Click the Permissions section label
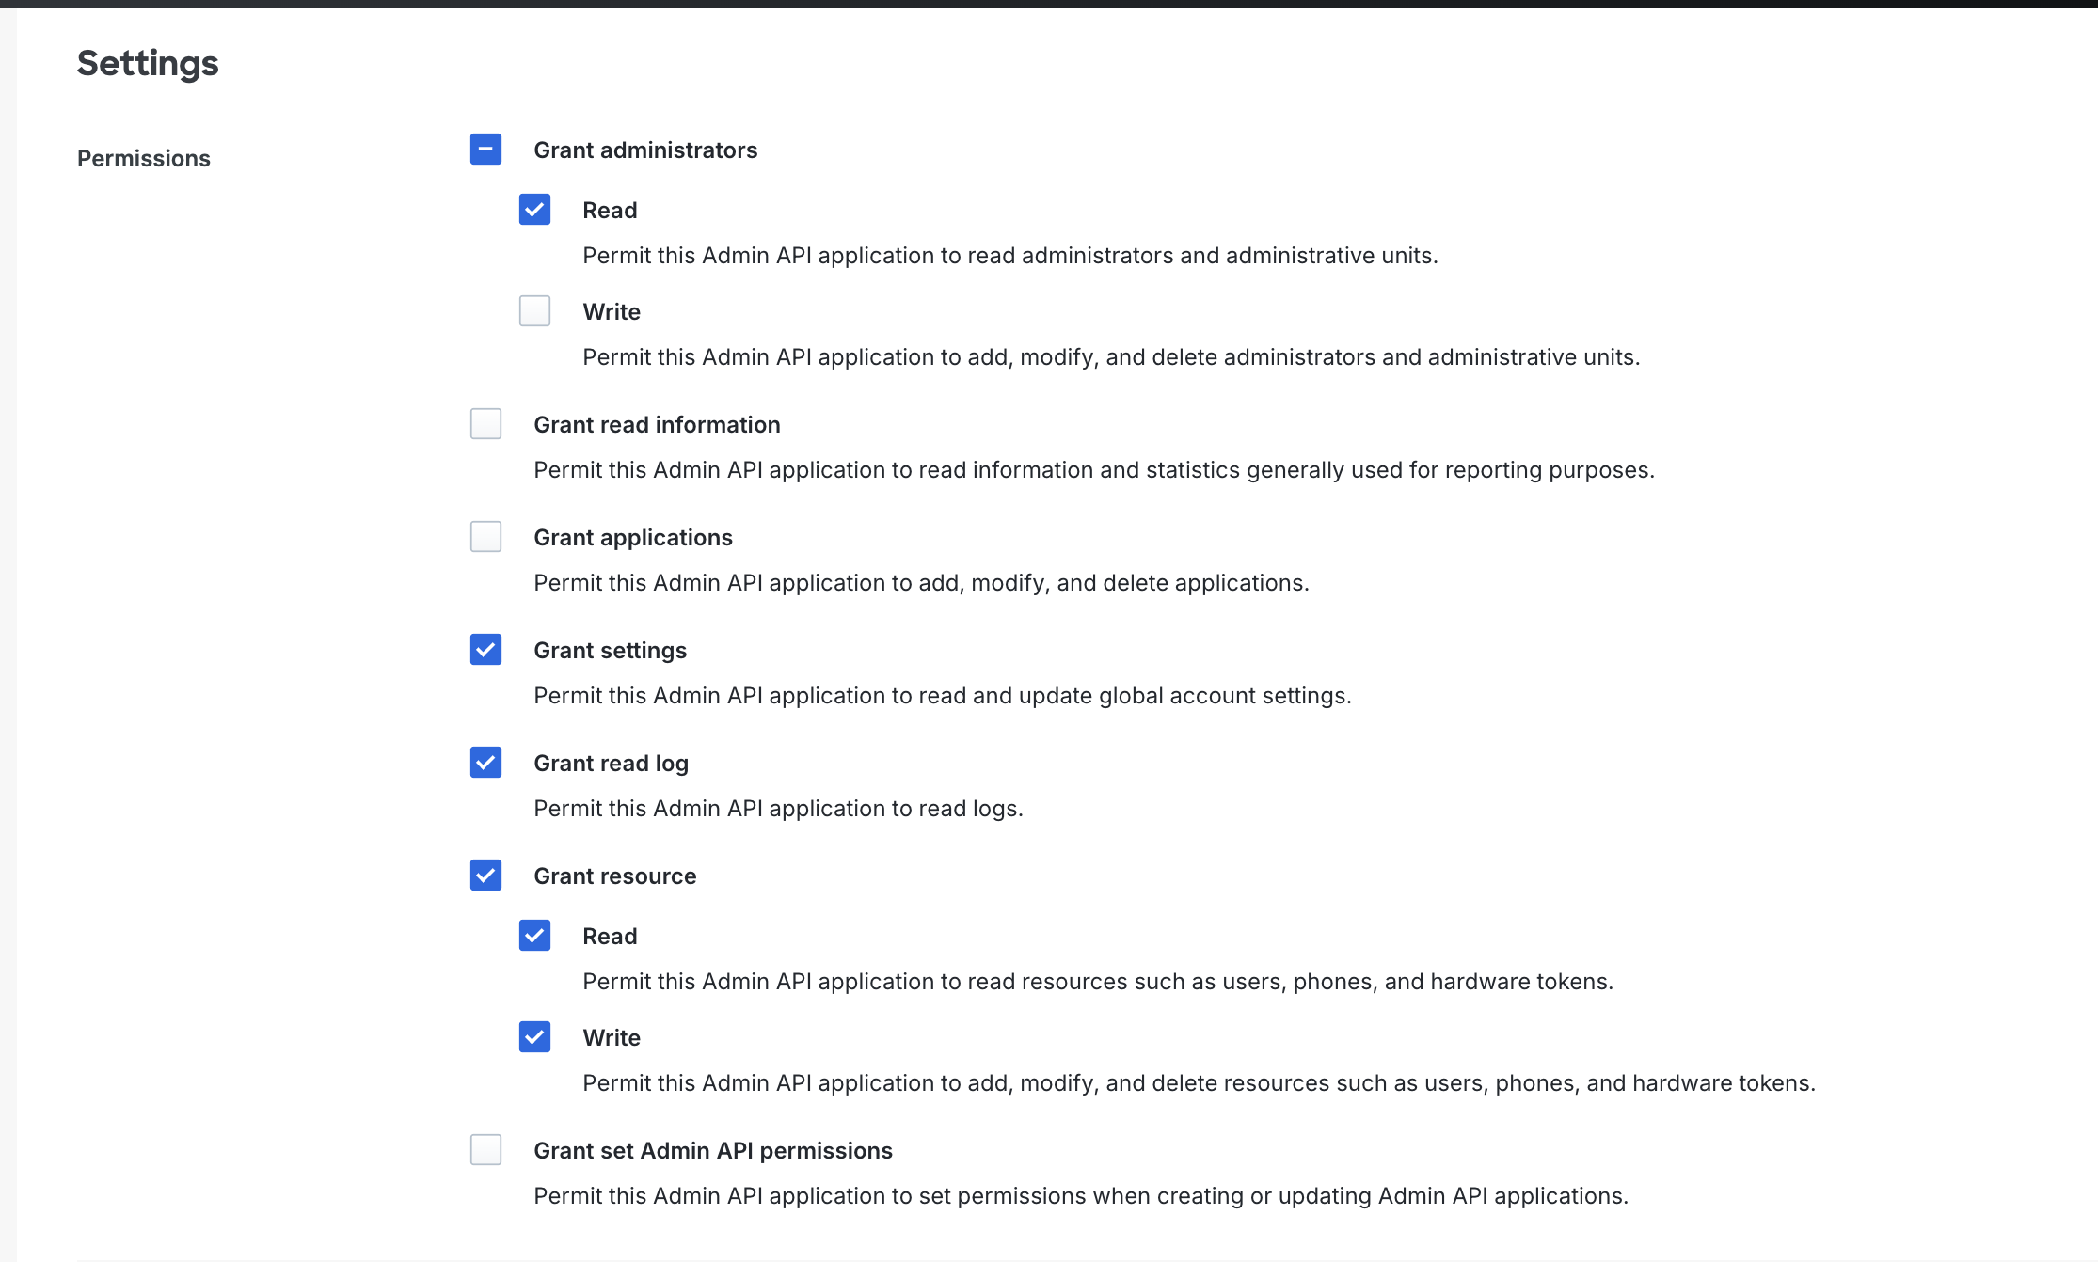2098x1262 pixels. (x=144, y=158)
